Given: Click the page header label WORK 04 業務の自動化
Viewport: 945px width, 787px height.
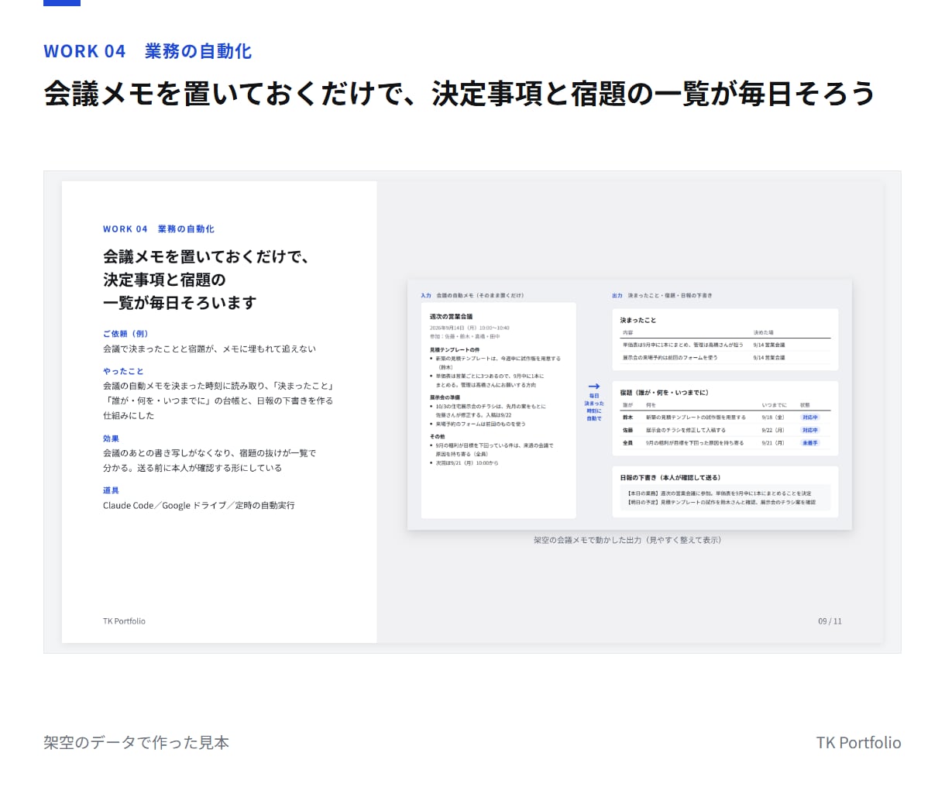Looking at the screenshot, I should [148, 51].
